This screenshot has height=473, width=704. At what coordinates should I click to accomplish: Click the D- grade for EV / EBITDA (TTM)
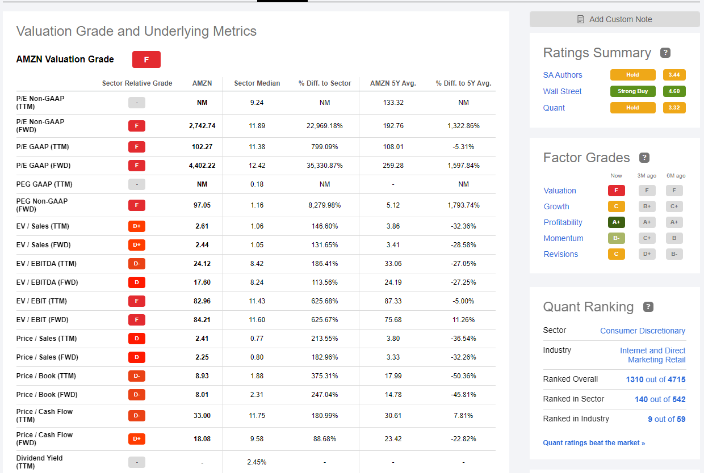(x=137, y=264)
